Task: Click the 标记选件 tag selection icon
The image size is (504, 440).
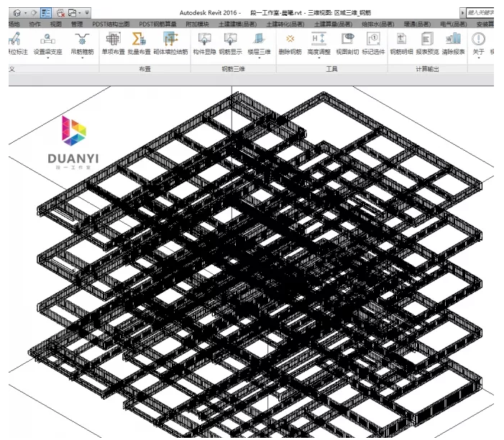Action: 373,42
